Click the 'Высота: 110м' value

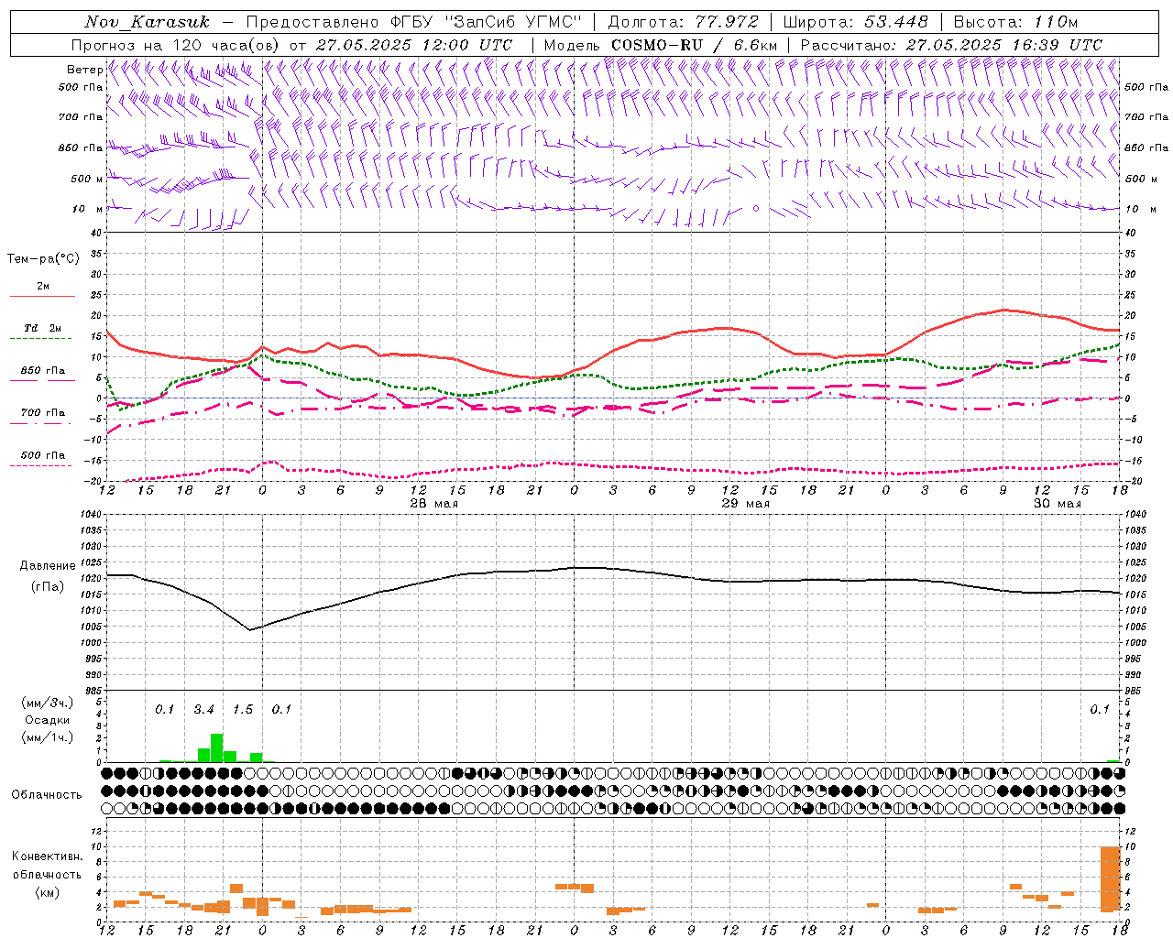1015,22
